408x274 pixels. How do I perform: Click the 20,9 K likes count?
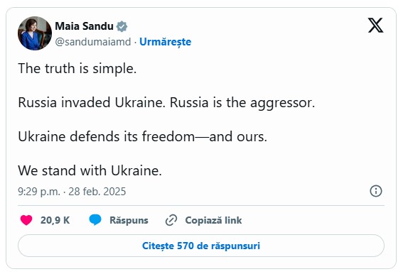click(x=55, y=220)
